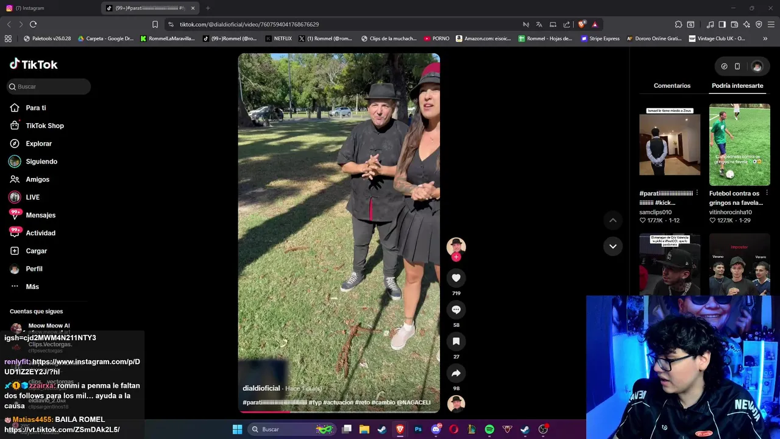Open Photoshop from taskbar
780x439 pixels.
pyautogui.click(x=418, y=429)
